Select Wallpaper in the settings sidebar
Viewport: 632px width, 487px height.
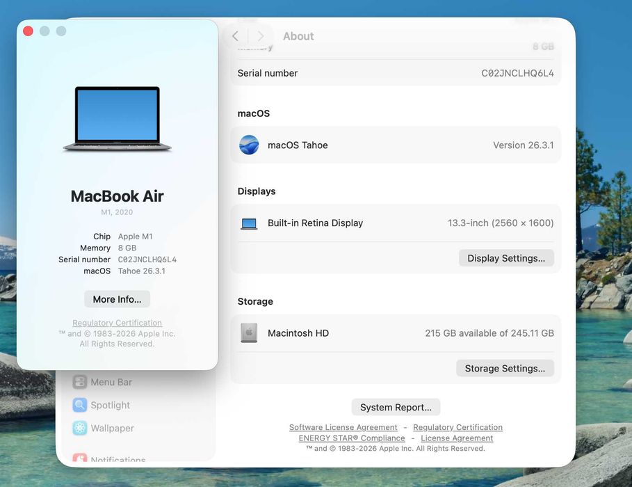click(x=112, y=428)
